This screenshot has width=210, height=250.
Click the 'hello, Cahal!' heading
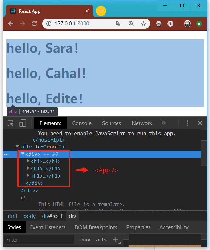coord(46,73)
